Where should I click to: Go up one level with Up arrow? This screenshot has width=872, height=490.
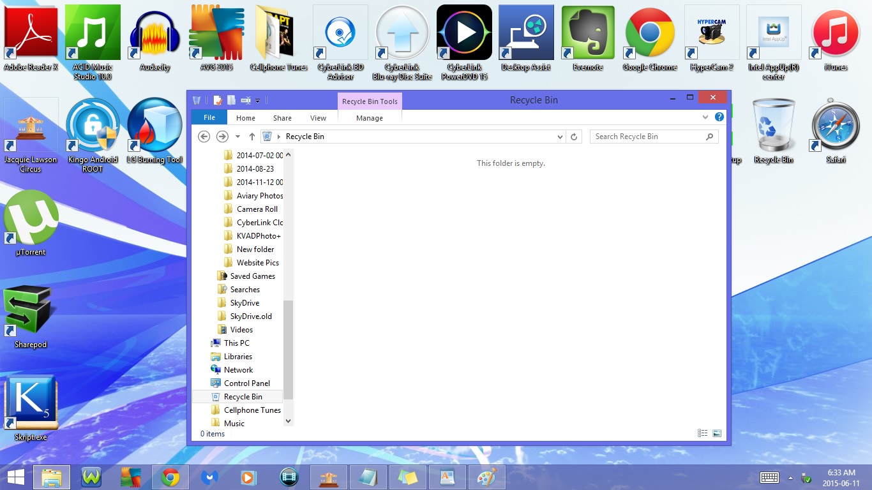click(x=252, y=137)
